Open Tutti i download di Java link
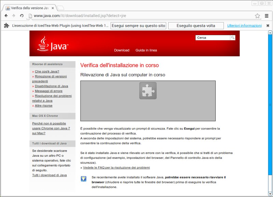Viewport: 273px width, 197px height. [49, 175]
